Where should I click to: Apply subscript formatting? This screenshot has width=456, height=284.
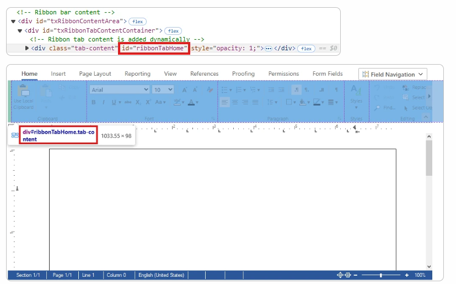[138, 102]
